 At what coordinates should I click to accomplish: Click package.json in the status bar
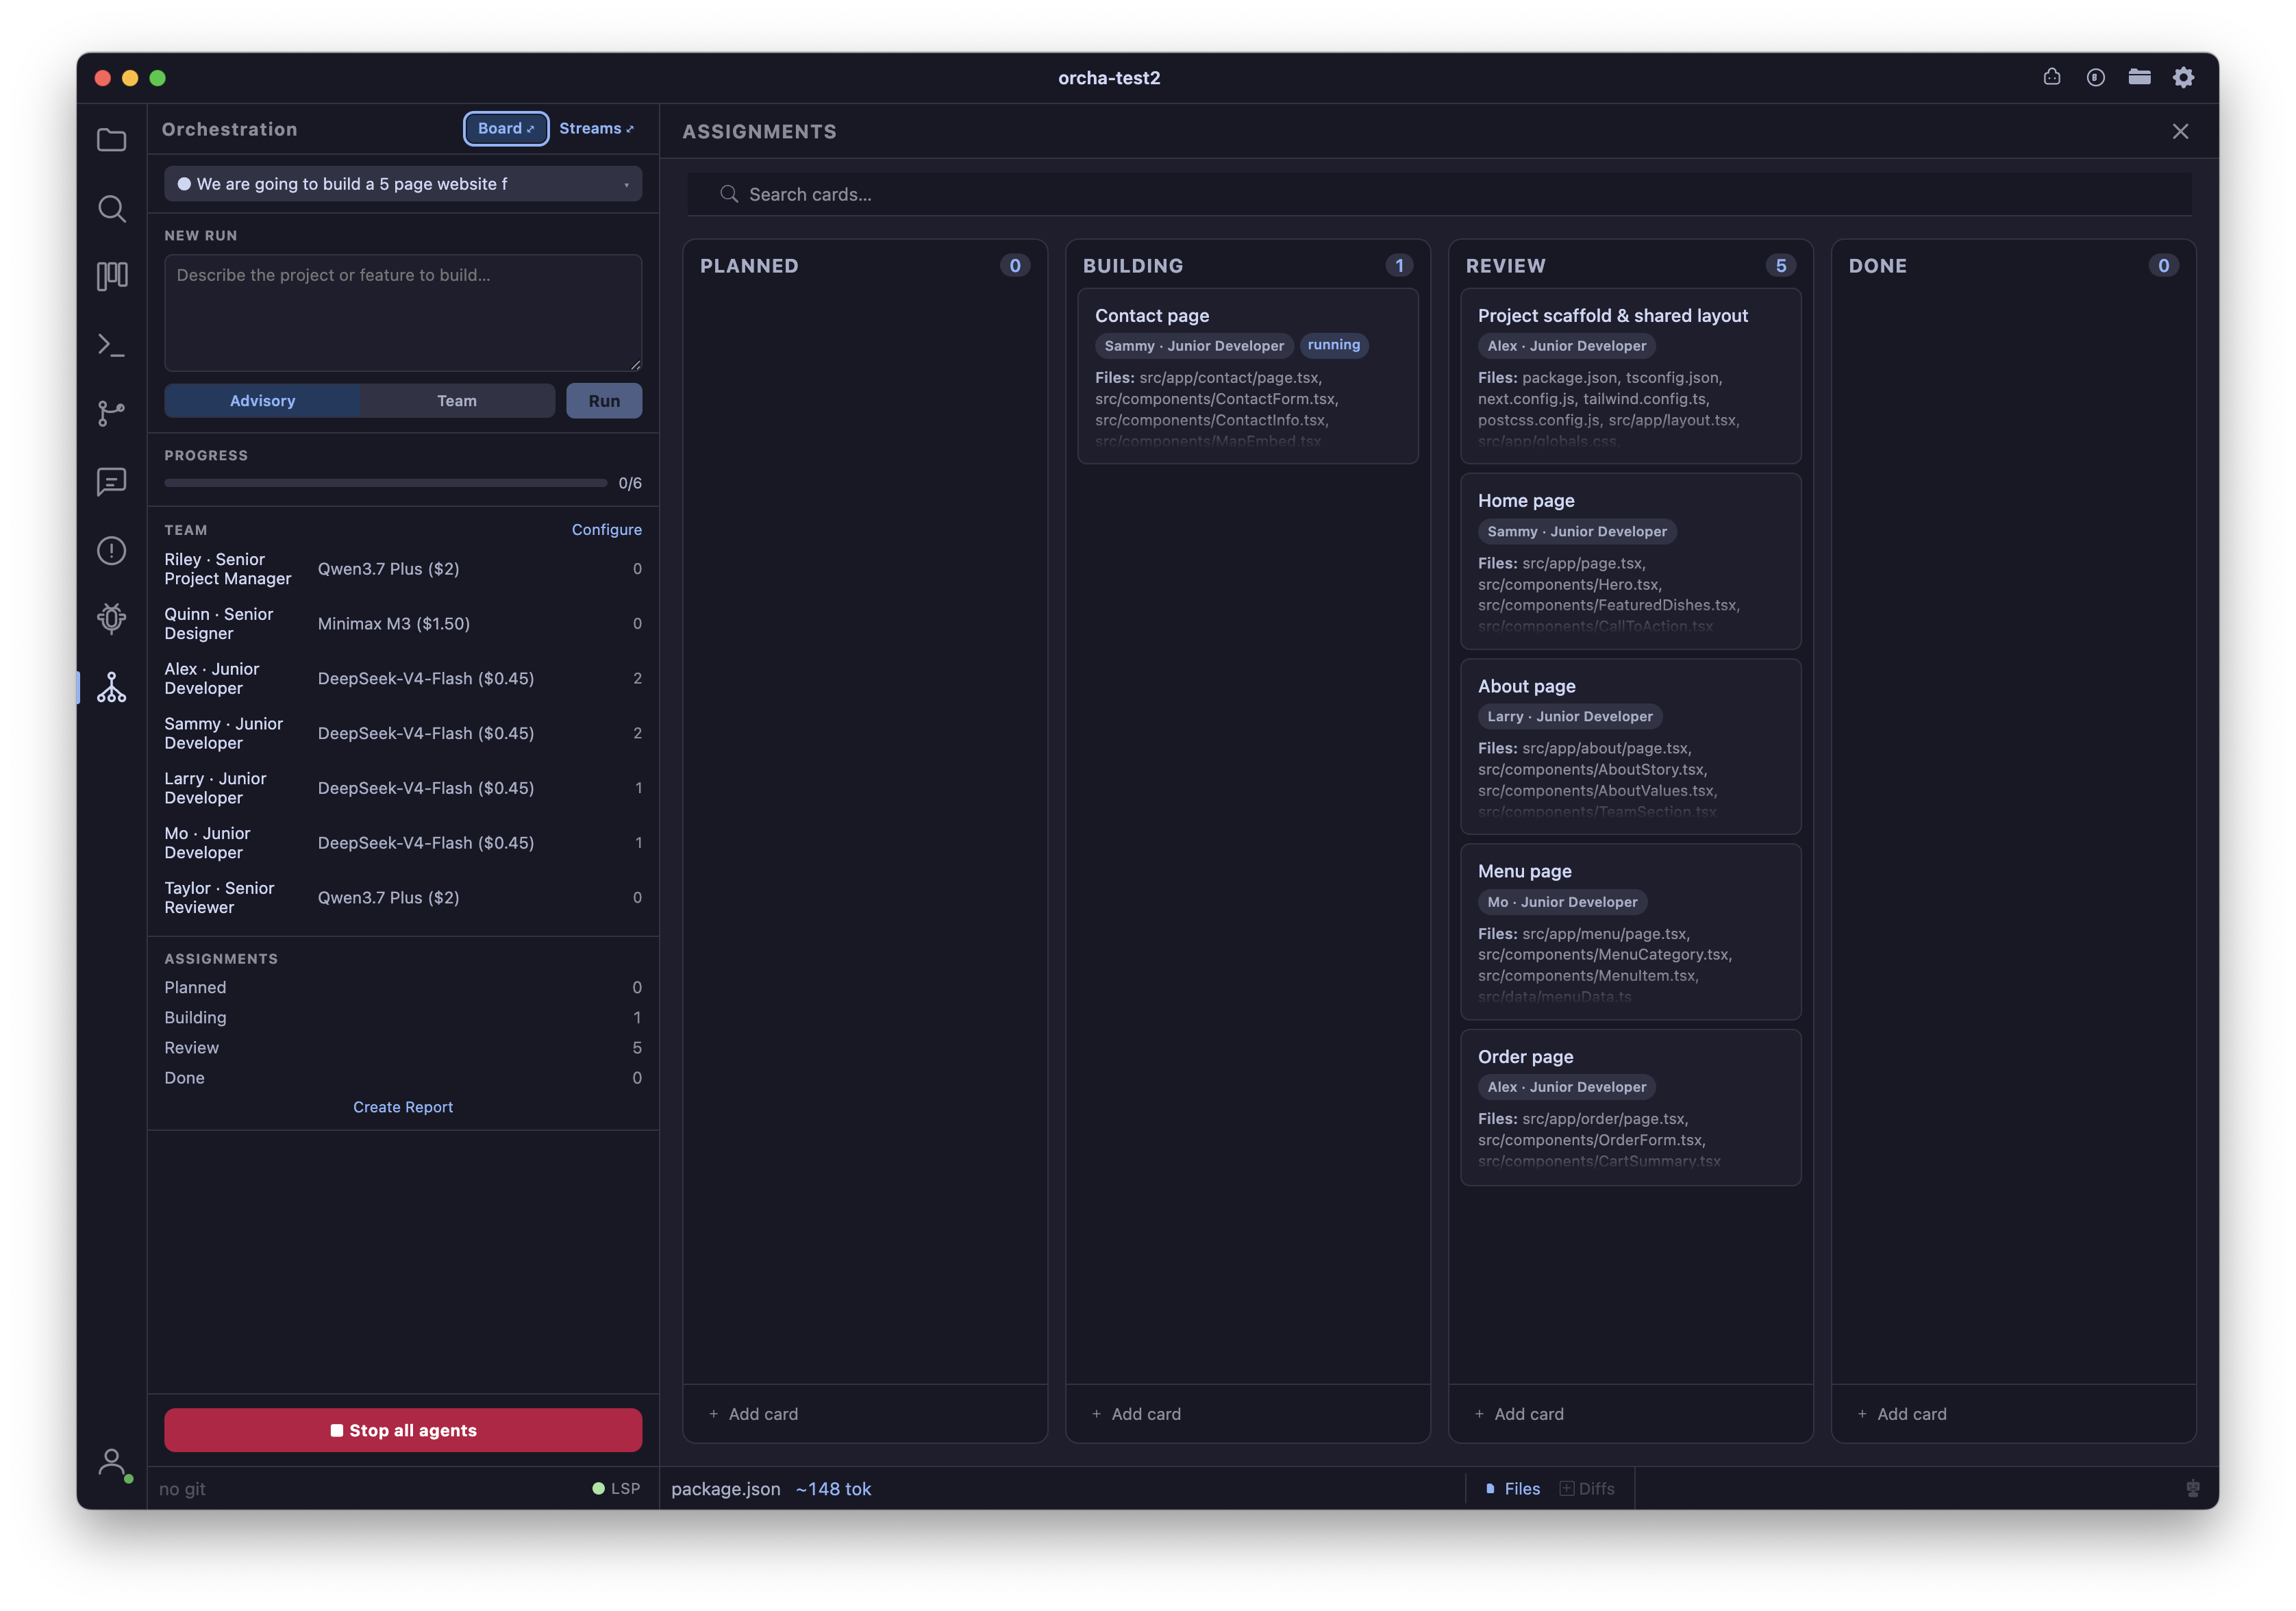[725, 1488]
